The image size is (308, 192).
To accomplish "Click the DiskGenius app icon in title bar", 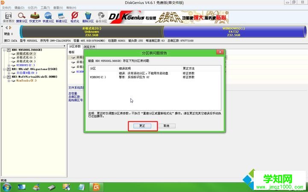I will (x=3, y=3).
